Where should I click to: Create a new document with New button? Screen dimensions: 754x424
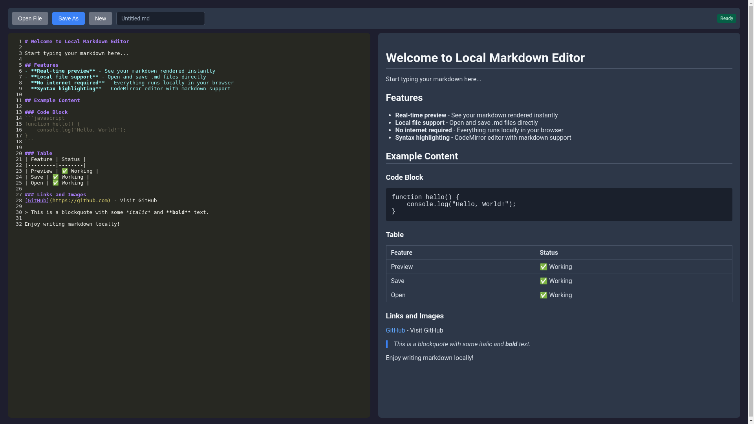[x=101, y=18]
